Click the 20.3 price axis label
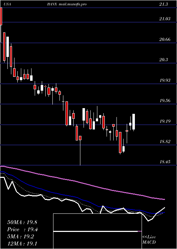Viewport: 177px width, 249px height. (164, 60)
